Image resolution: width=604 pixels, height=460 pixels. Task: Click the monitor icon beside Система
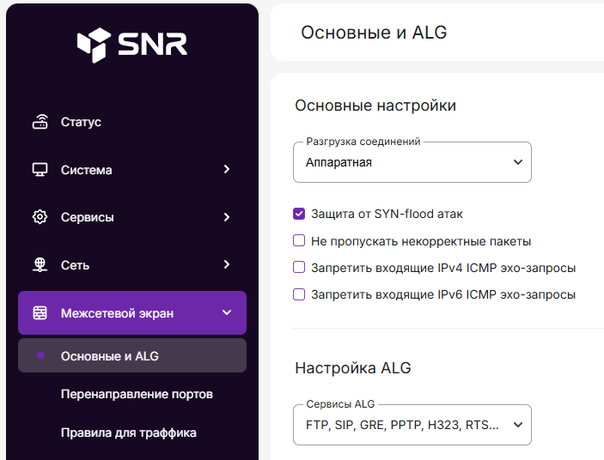[x=40, y=170]
